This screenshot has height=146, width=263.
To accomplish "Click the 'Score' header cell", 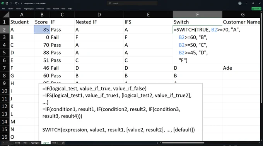I will pyautogui.click(x=42, y=22).
